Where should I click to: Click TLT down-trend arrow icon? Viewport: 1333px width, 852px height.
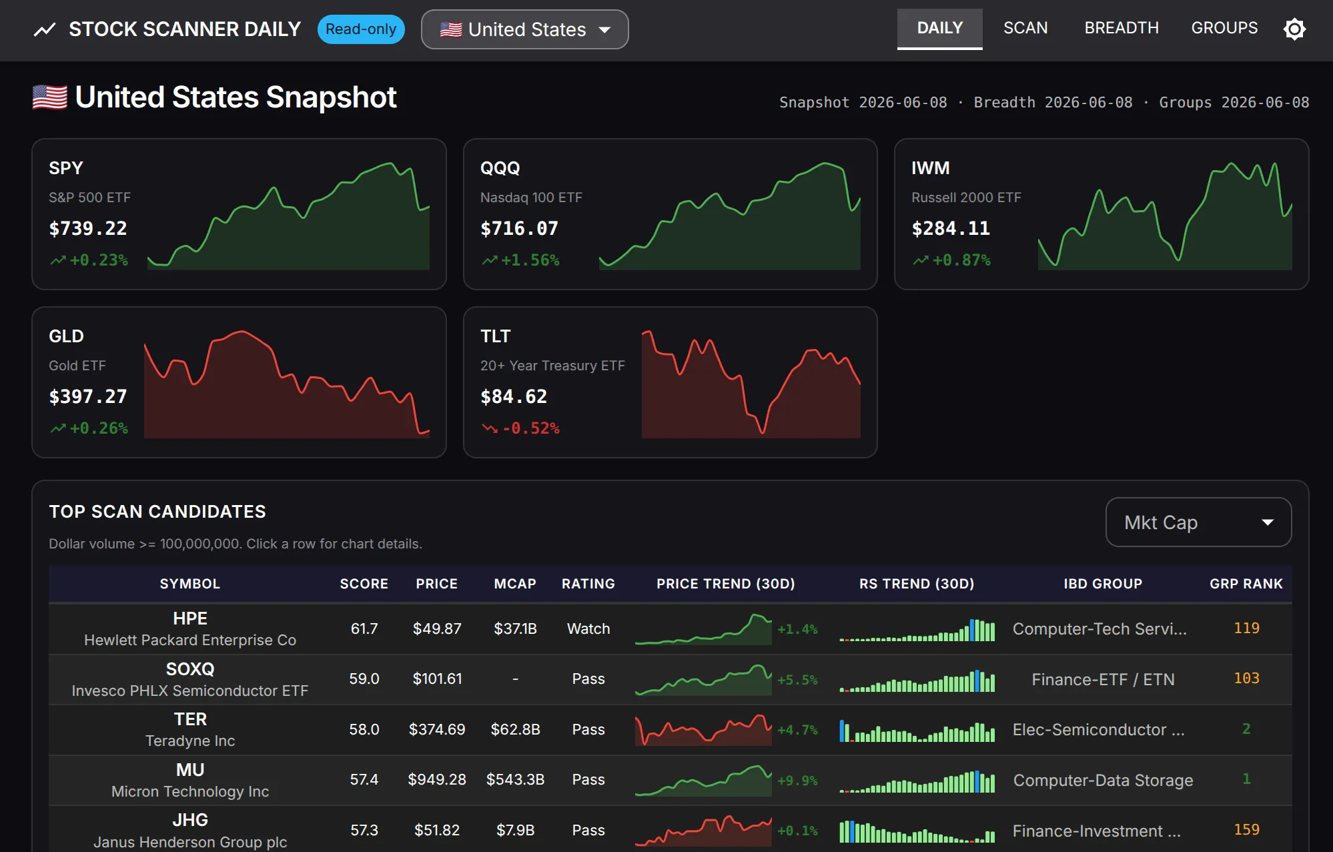(x=490, y=428)
